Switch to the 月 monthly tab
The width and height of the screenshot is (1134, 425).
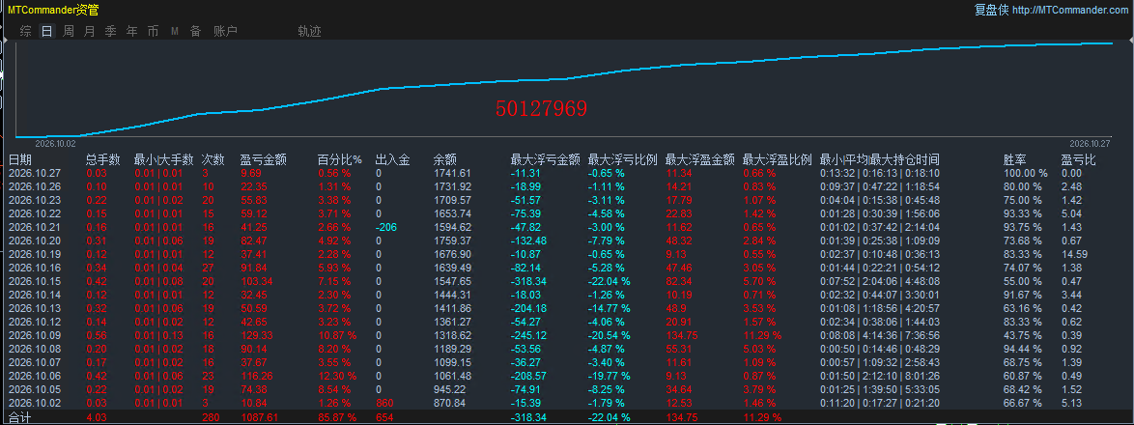click(89, 31)
